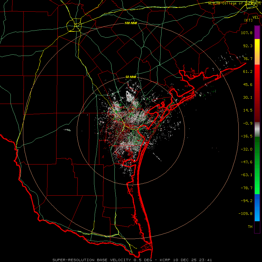Click the 100 NMI range ring label
Screen dimensions: 262x262
point(131,23)
